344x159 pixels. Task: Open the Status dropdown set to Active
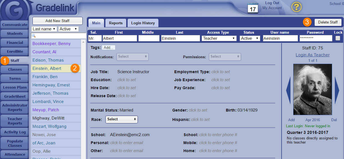pyautogui.click(x=250, y=38)
